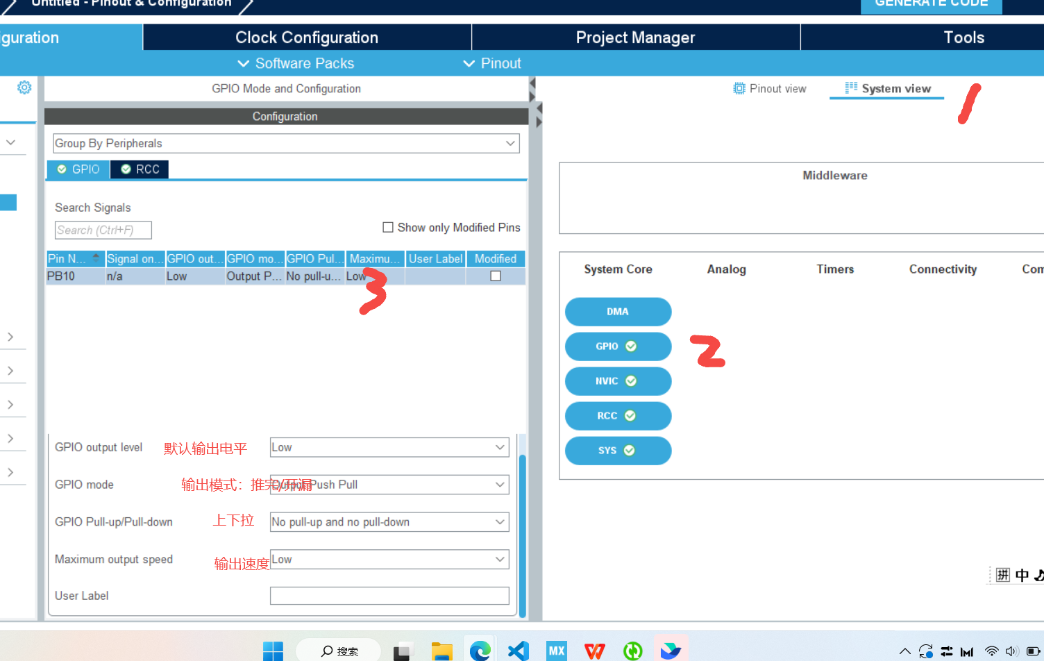Select the RCC configuration tab
This screenshot has width=1044, height=661.
pos(140,169)
